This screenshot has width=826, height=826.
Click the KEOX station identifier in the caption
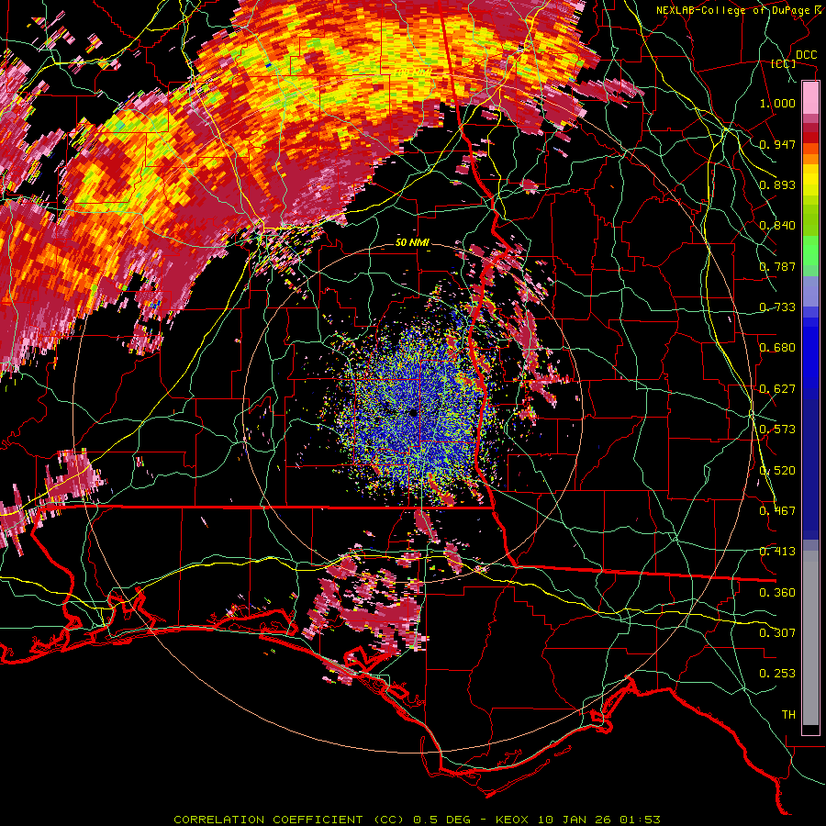point(511,820)
